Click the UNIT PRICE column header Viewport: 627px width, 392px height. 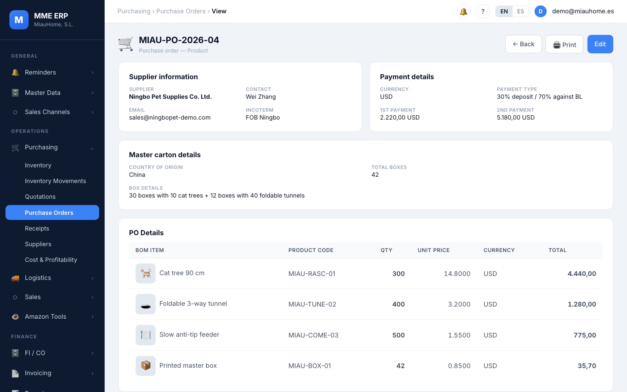(434, 250)
